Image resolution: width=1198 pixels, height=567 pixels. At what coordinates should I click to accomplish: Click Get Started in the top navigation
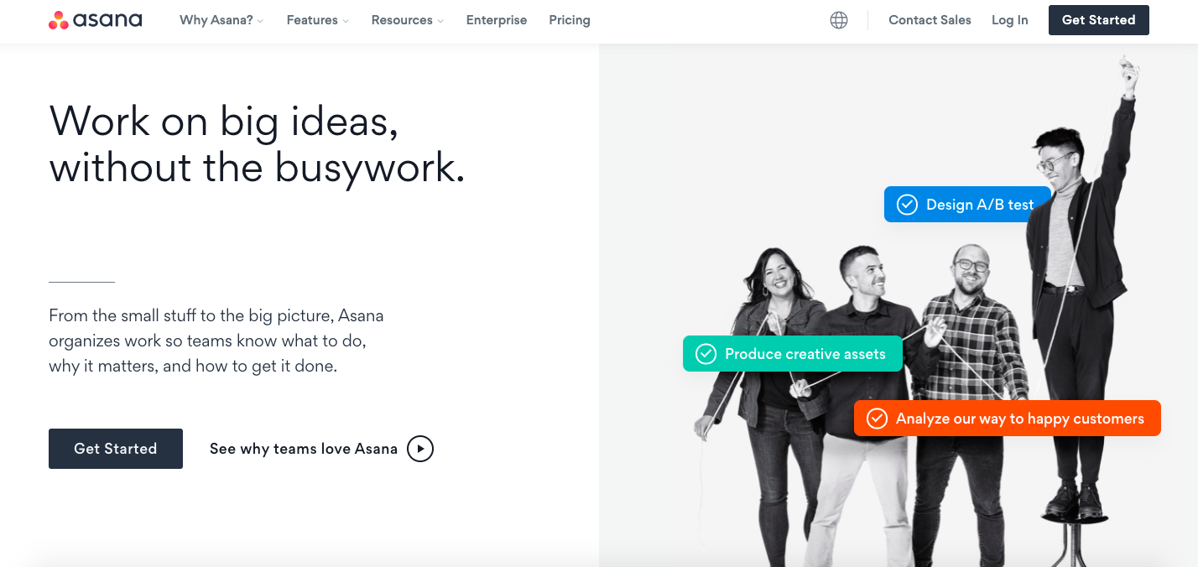click(x=1099, y=20)
